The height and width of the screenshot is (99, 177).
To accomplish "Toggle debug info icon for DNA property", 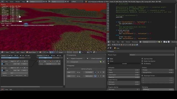I will (x=95, y=76).
